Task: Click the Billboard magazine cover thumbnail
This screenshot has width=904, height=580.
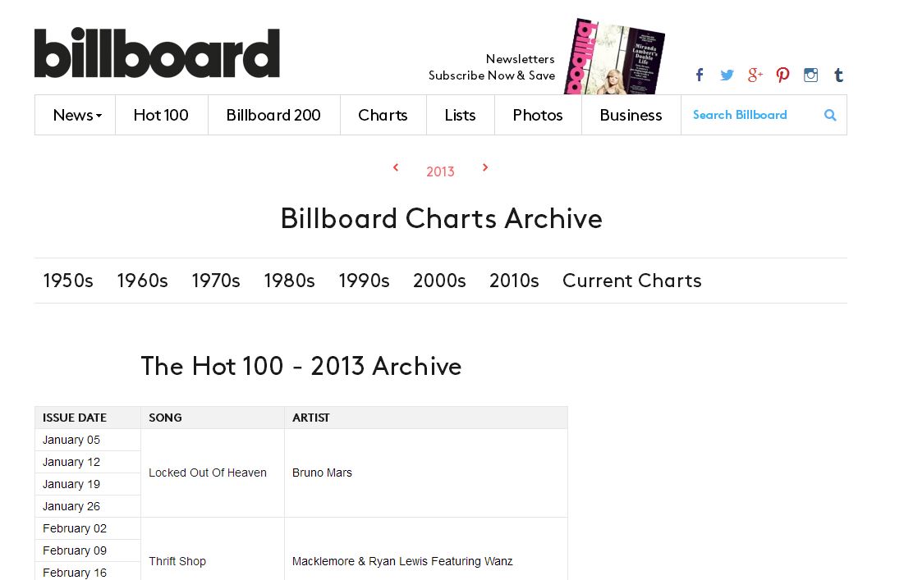Action: [614, 57]
